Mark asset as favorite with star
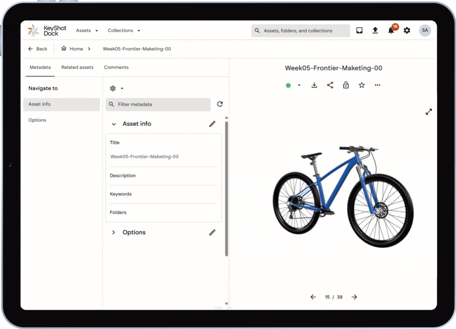Image resolution: width=456 pixels, height=329 pixels. pyautogui.click(x=362, y=85)
